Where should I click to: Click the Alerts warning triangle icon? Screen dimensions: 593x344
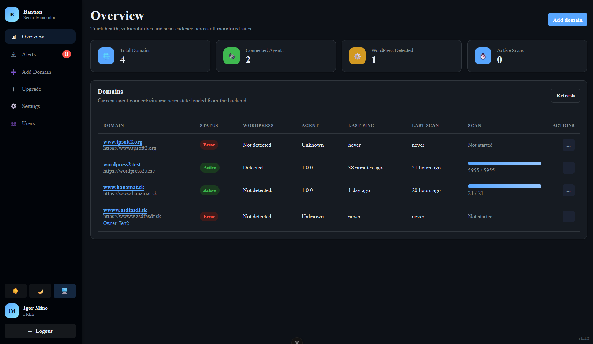point(14,54)
